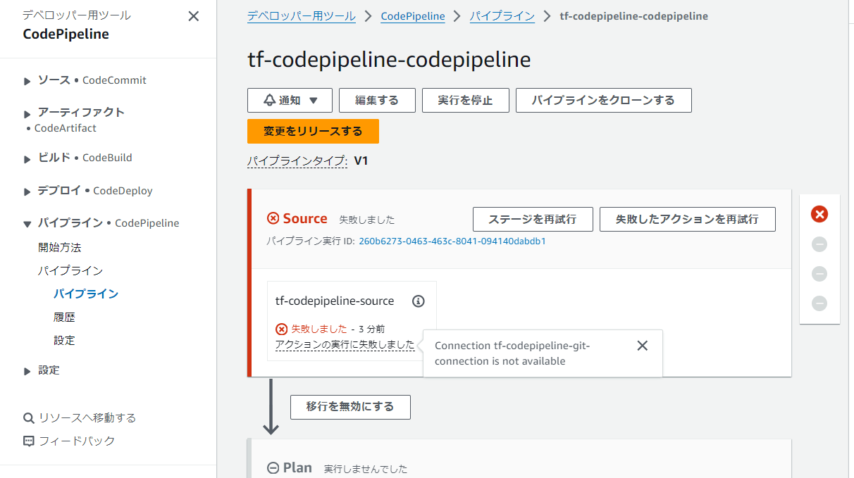854x478 pixels.
Task: Click the tf-codepipeline-codepipeline page heading
Action: [x=389, y=60]
